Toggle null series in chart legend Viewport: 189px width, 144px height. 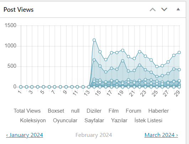pyautogui.click(x=75, y=111)
